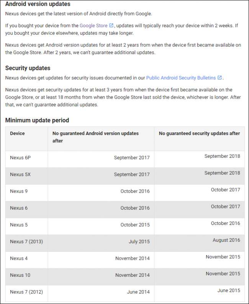Image resolution: width=249 pixels, height=304 pixels.
Task: Click the "Minimum update period" heading
Action: point(37,120)
